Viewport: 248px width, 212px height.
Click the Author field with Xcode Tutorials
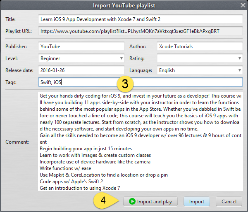point(199,47)
